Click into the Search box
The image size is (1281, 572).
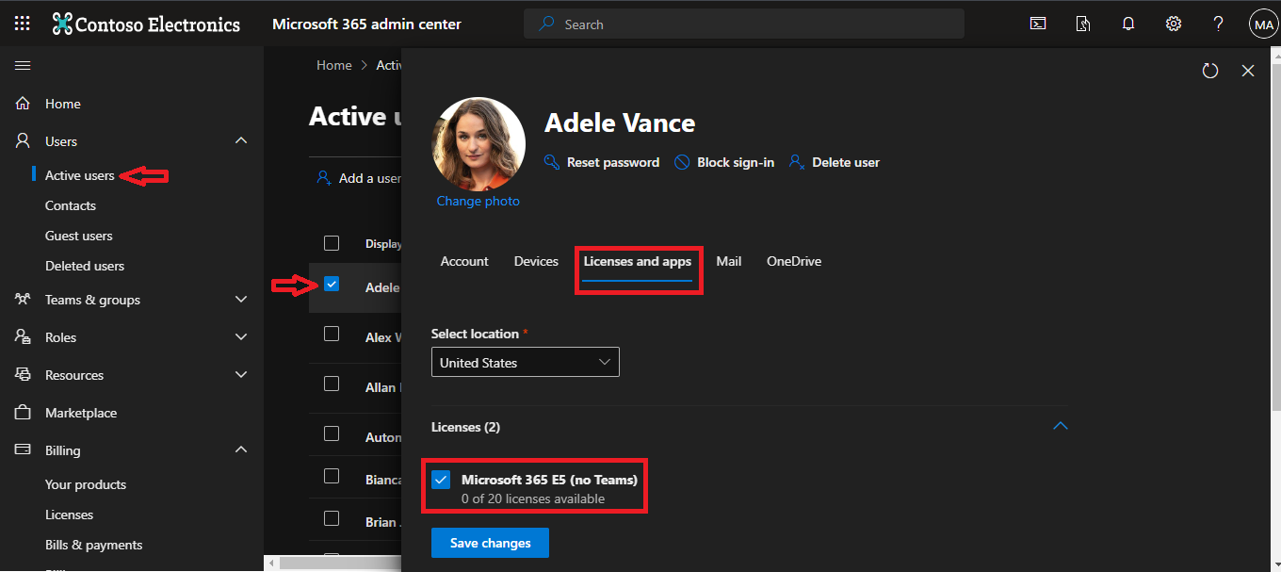coord(744,25)
